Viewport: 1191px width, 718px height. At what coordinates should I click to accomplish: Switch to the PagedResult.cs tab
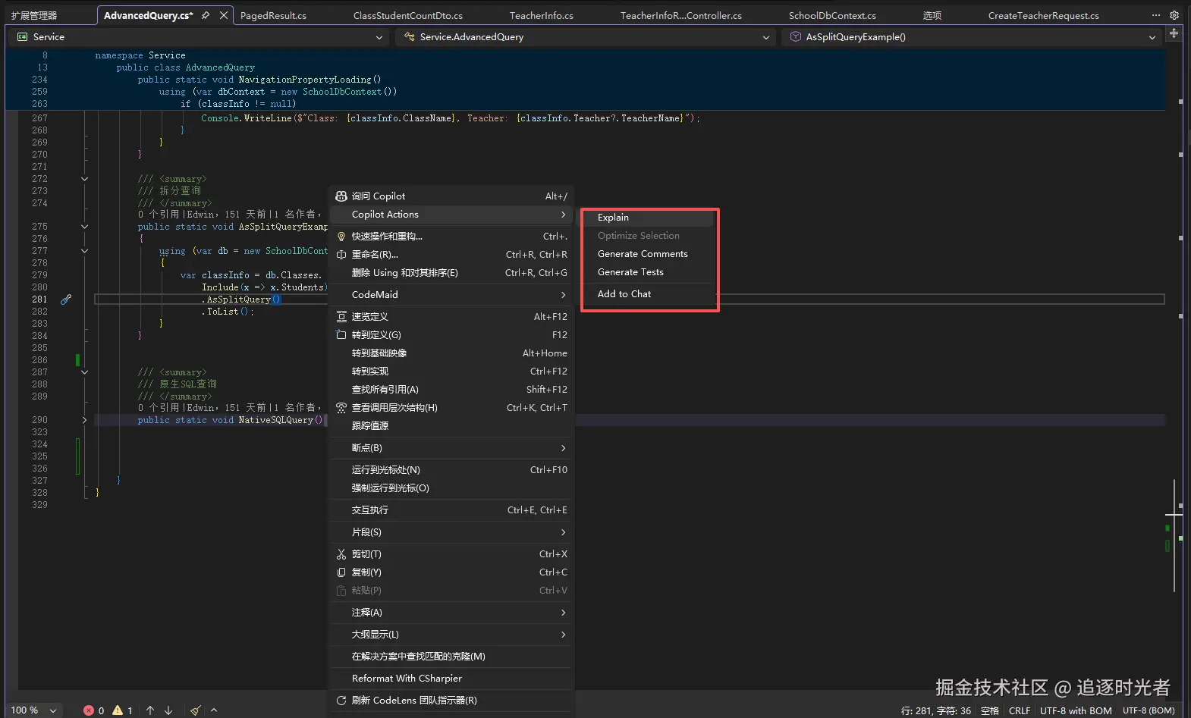[273, 15]
